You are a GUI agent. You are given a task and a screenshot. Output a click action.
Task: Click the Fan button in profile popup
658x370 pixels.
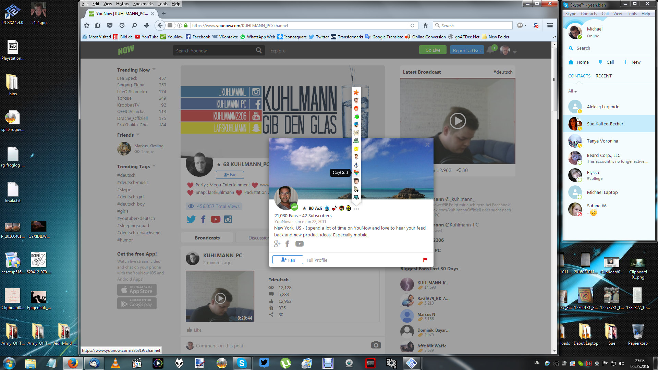[x=288, y=260]
